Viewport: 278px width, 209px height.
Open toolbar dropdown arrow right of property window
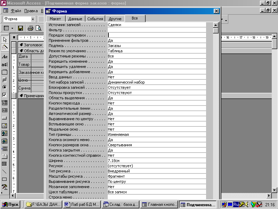point(226,21)
